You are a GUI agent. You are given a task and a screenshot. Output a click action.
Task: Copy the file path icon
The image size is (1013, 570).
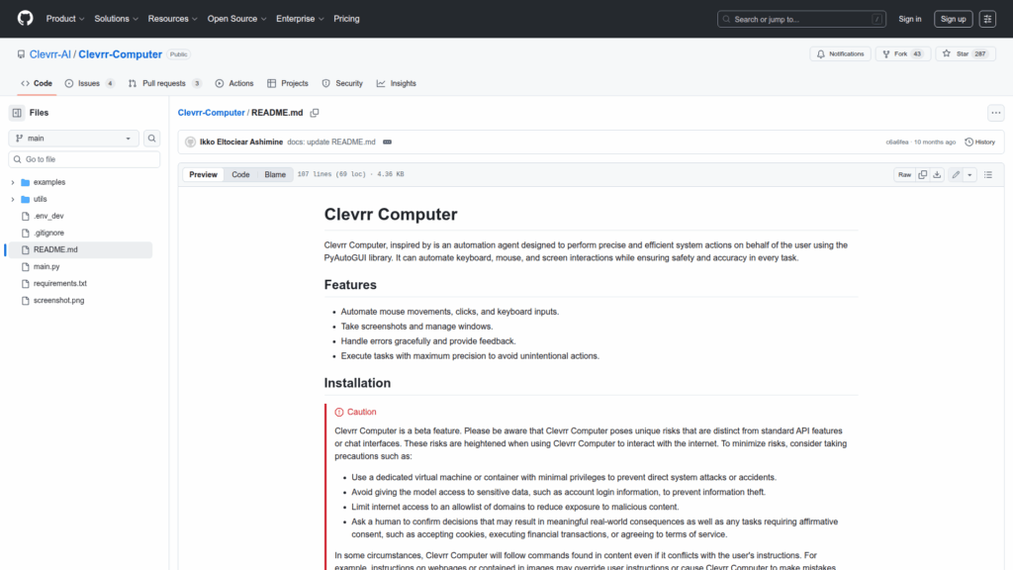[315, 113]
